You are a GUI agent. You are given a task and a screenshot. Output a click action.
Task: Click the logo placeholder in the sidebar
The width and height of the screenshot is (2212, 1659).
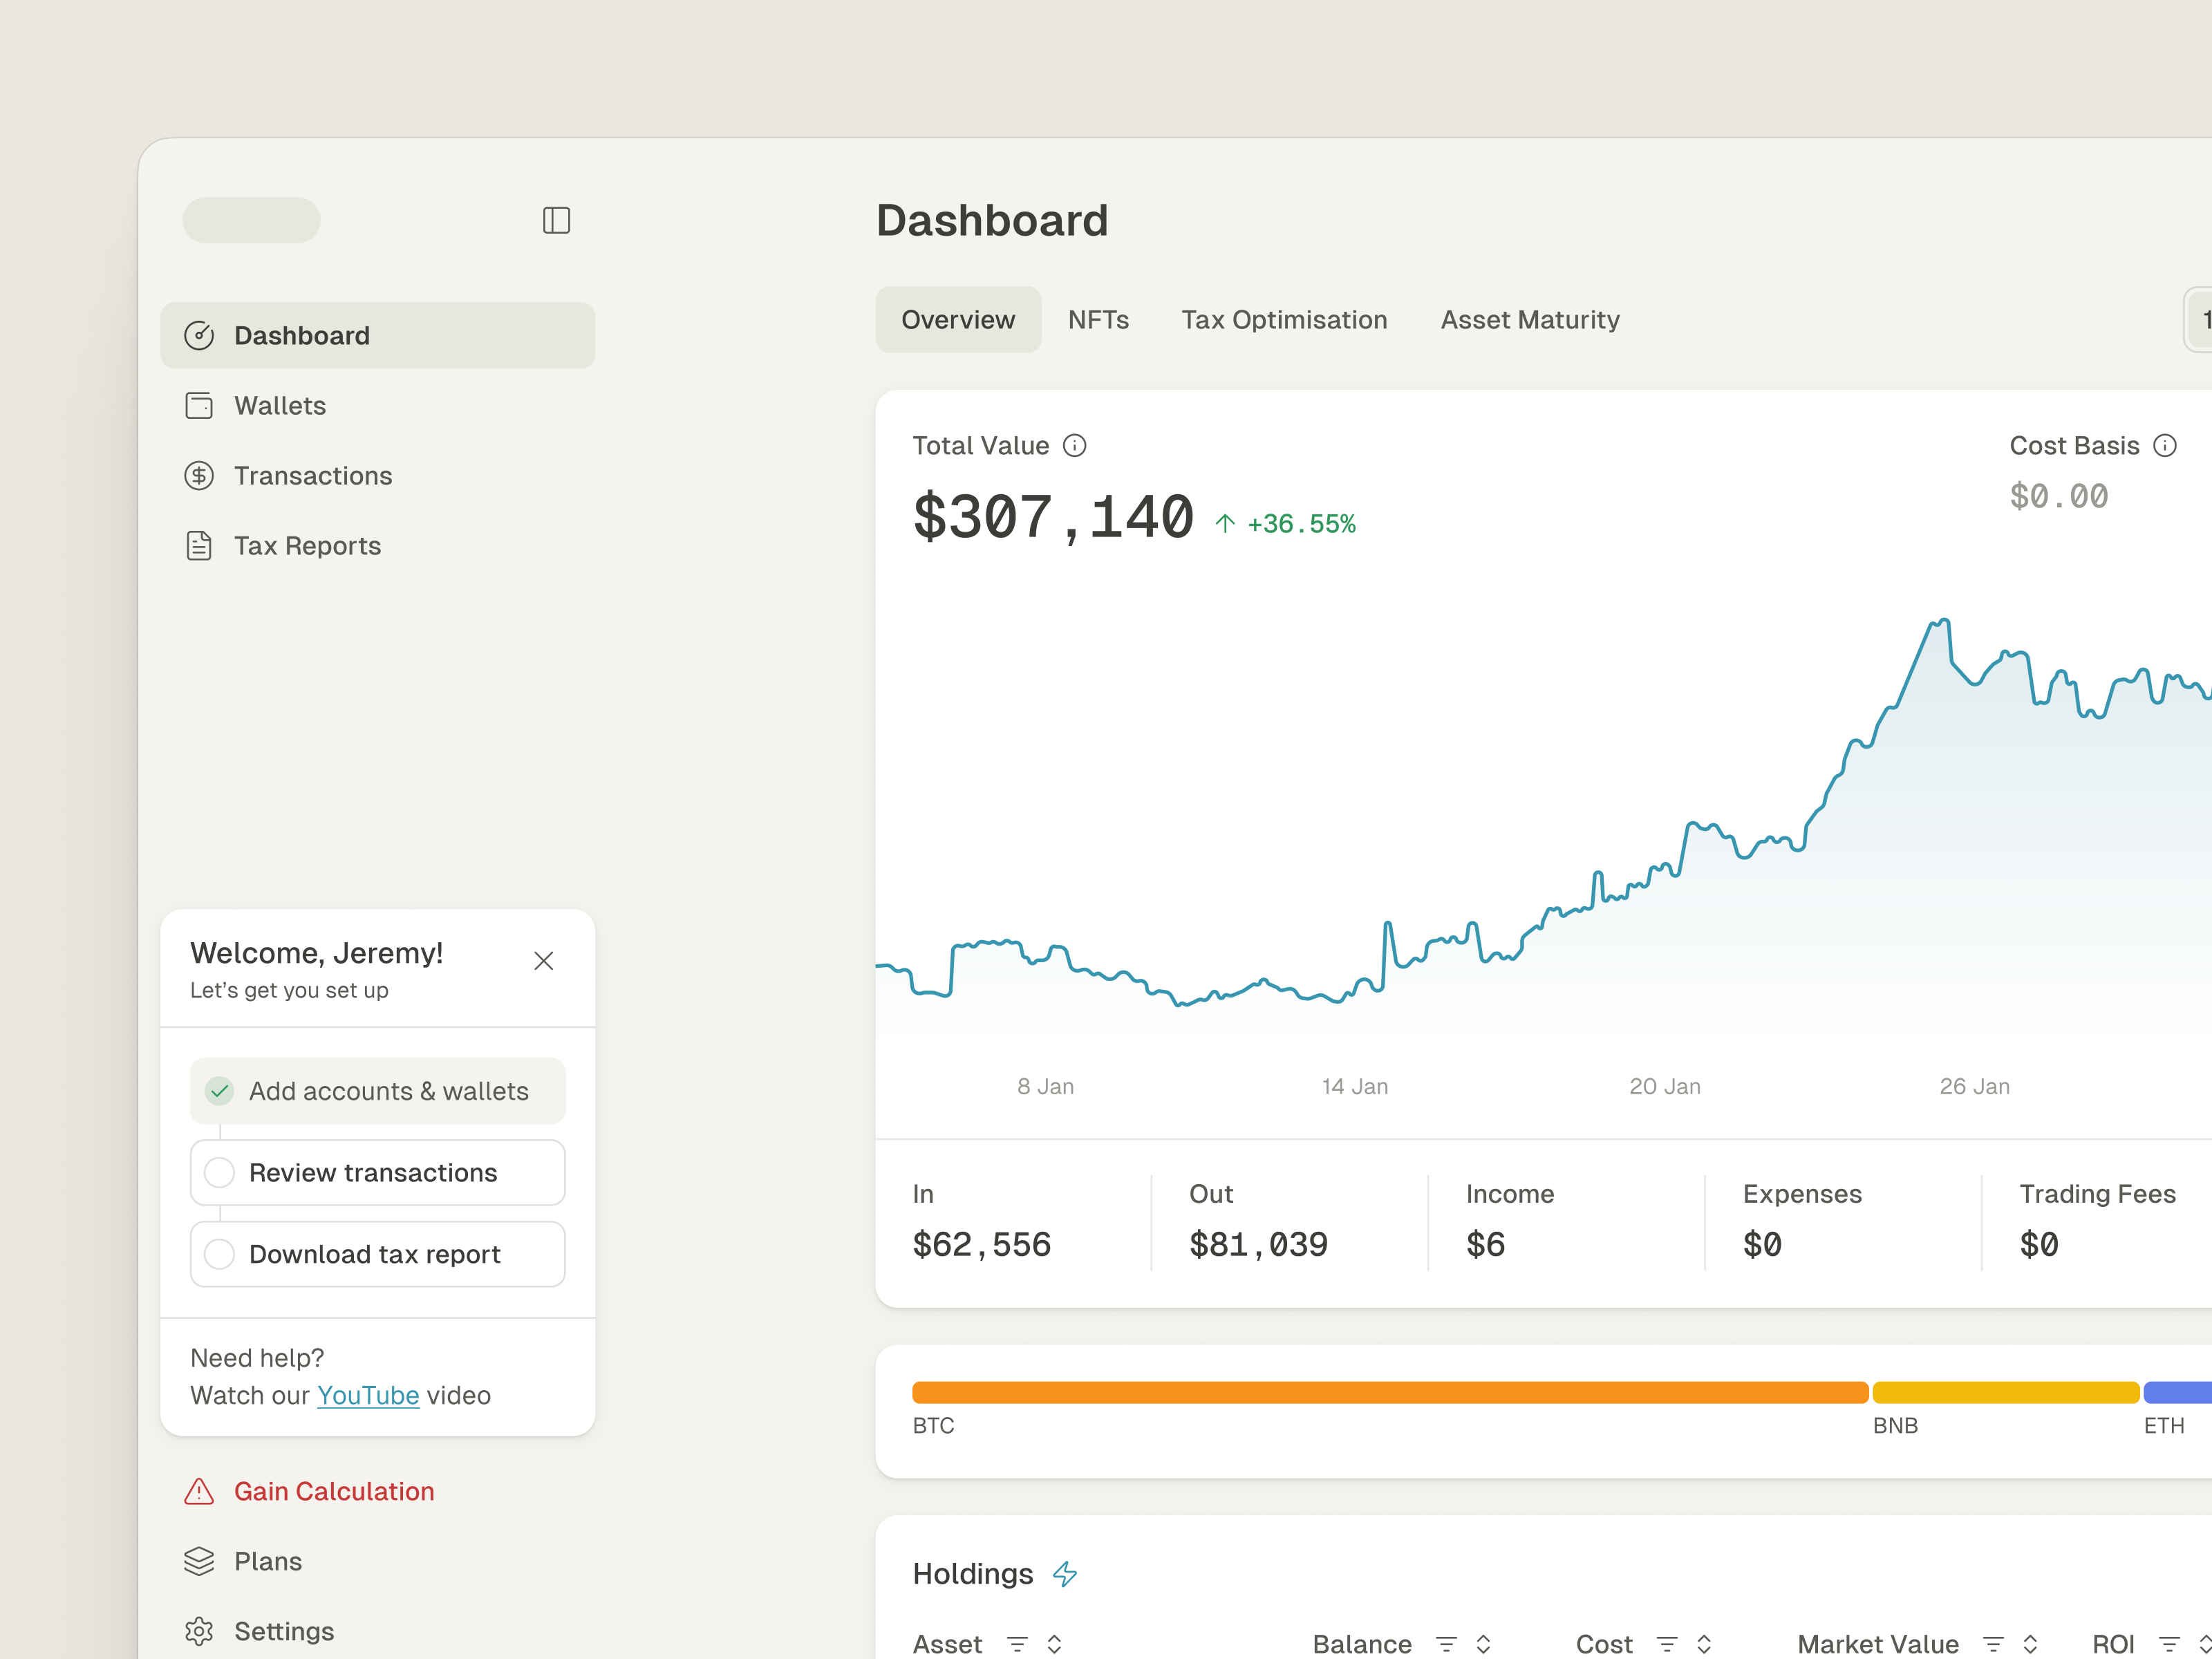pos(251,220)
